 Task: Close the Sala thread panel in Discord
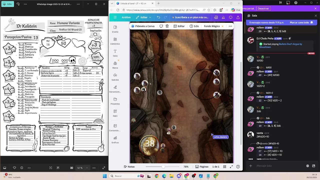(316, 15)
